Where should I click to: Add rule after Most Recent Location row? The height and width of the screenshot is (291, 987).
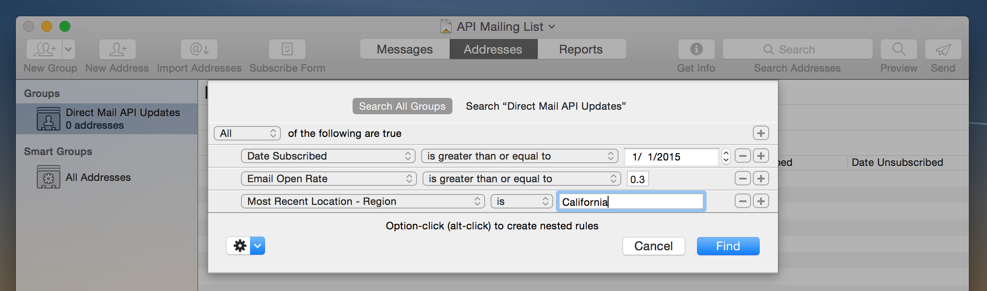(761, 201)
